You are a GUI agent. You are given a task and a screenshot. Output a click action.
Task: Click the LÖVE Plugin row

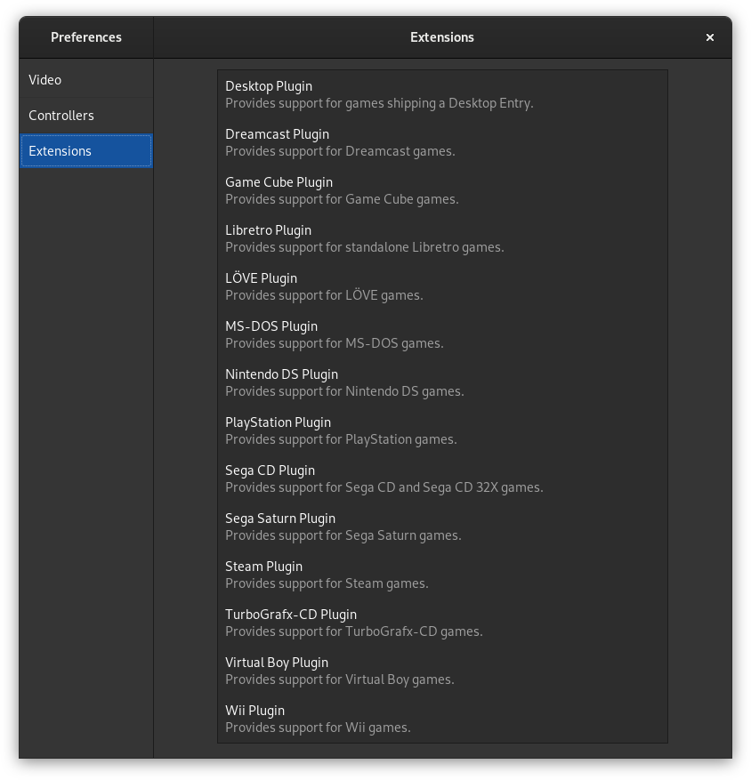tap(442, 286)
